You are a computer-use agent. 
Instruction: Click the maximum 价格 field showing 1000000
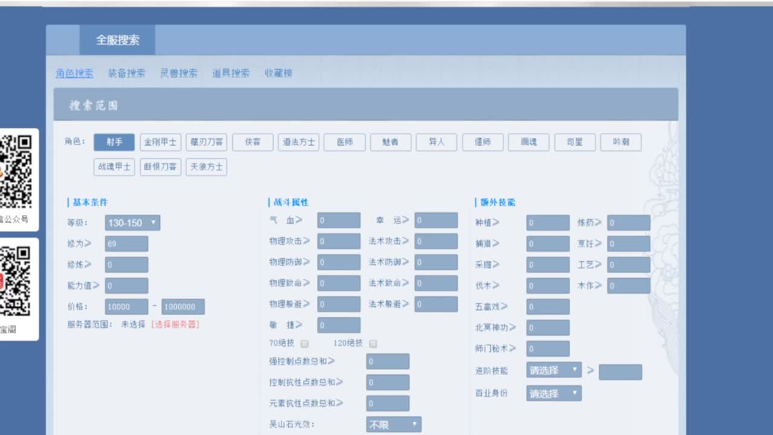[x=183, y=306]
